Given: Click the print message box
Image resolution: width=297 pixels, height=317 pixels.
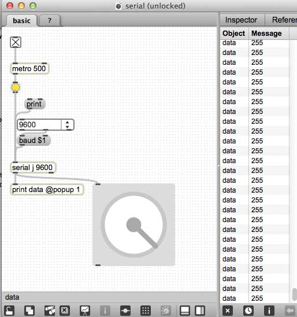Looking at the screenshot, I should pos(35,104).
